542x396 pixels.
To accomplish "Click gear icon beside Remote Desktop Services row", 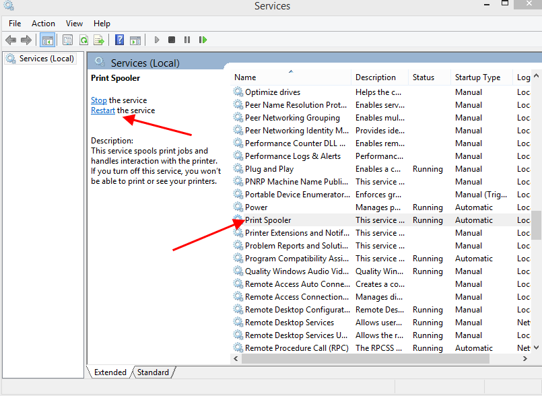I will click(238, 323).
